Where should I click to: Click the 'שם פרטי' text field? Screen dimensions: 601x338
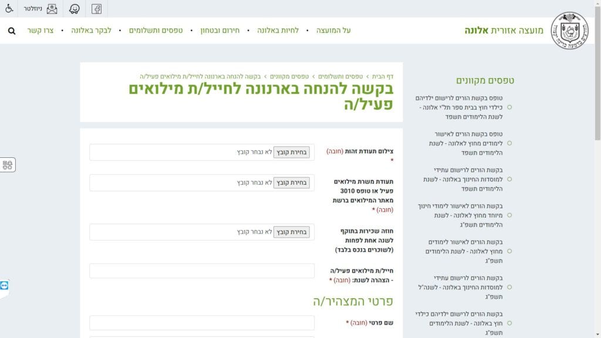(x=202, y=323)
